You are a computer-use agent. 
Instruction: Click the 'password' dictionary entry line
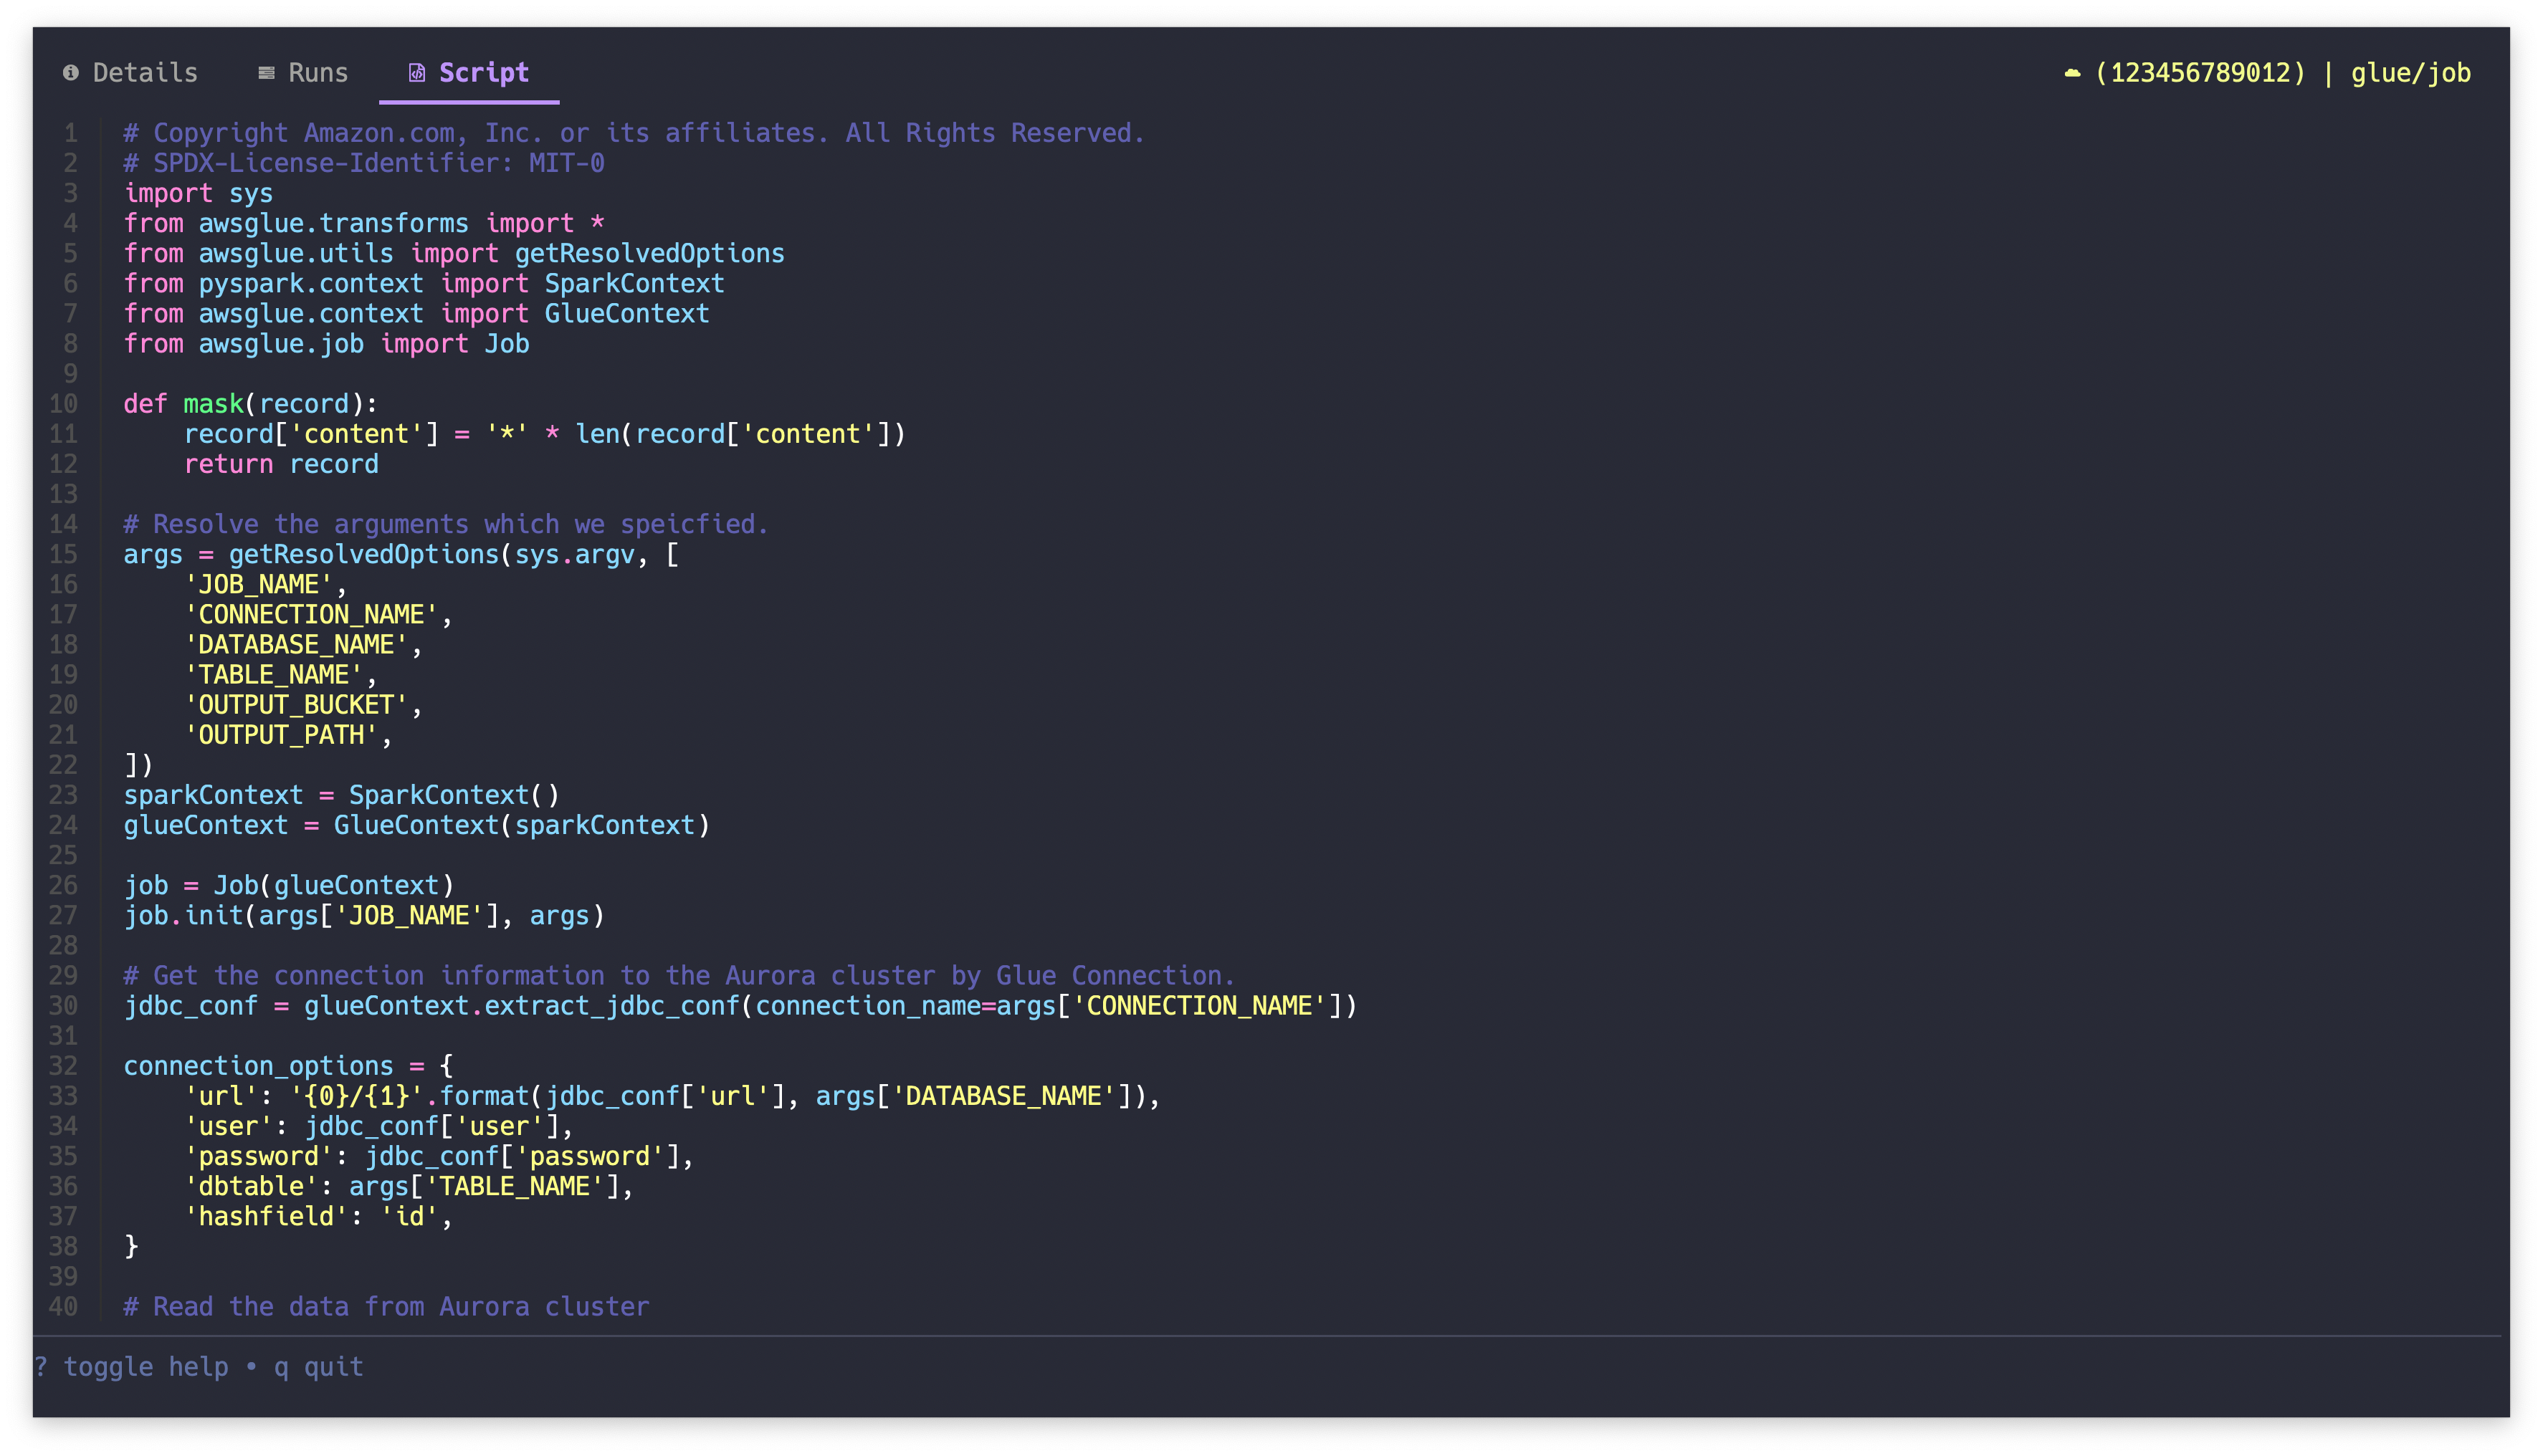tap(439, 1156)
